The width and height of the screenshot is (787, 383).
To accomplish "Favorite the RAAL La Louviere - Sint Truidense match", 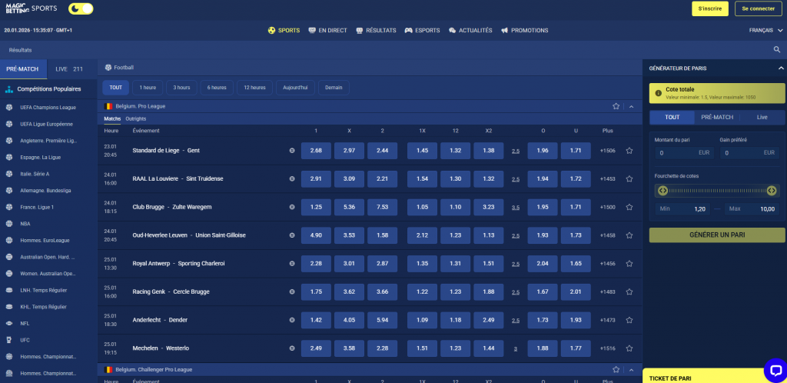I will point(629,178).
